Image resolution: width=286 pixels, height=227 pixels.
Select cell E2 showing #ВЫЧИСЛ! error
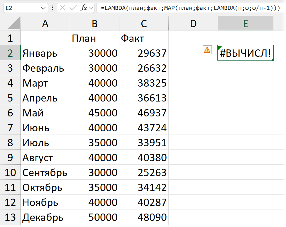(245, 53)
